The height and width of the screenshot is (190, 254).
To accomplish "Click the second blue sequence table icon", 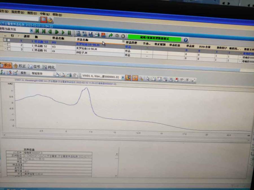I will pyautogui.click(x=85, y=34).
